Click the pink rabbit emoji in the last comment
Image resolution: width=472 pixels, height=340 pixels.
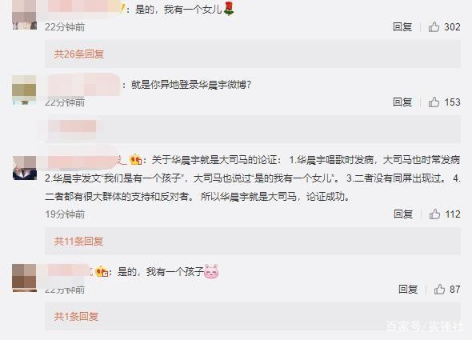tap(211, 271)
